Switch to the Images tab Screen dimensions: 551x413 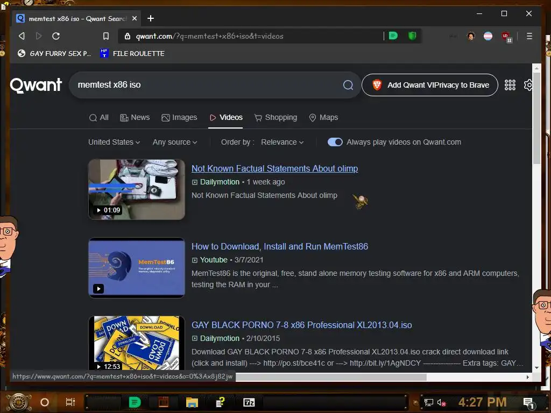tap(179, 117)
